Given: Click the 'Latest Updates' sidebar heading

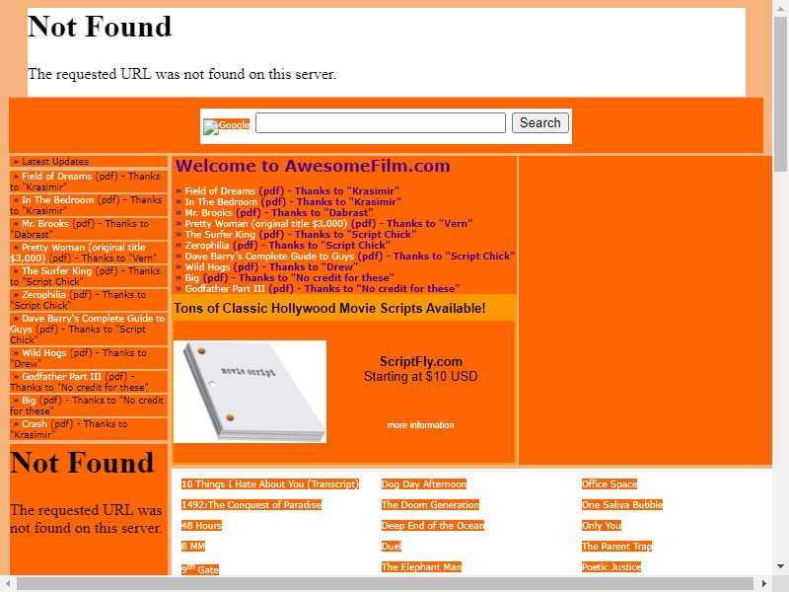Looking at the screenshot, I should (x=55, y=162).
